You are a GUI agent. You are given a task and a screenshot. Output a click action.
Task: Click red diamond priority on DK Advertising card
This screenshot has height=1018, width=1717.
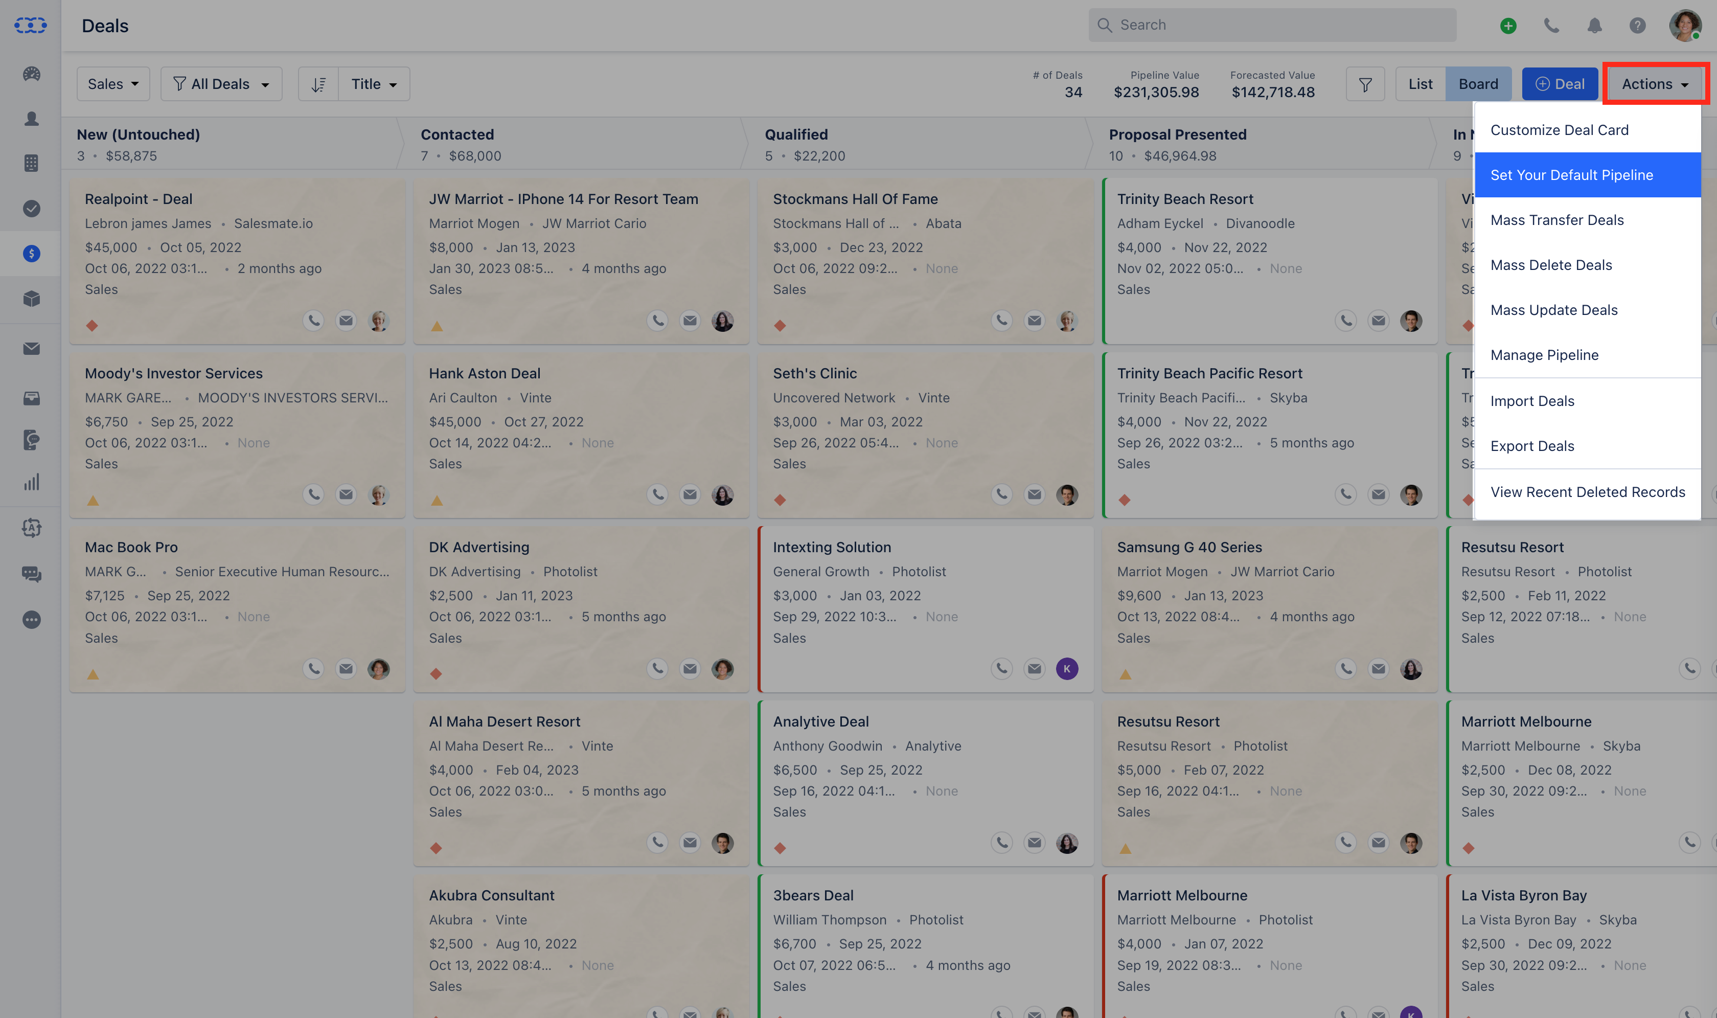point(436,673)
